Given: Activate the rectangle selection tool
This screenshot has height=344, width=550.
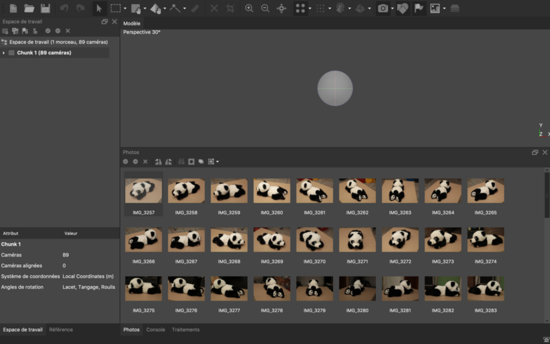Looking at the screenshot, I should 116,8.
